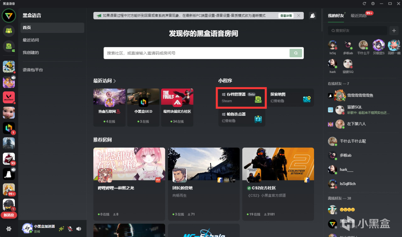Dismiss the echo tip announcement banner
Screen dimensions: 402x237
[299, 16]
